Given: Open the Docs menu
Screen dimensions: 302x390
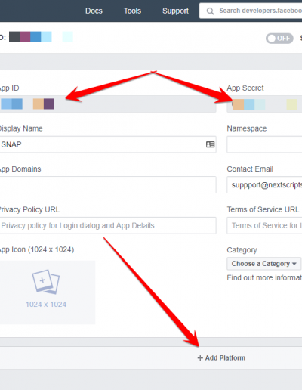Looking at the screenshot, I should coord(94,11).
